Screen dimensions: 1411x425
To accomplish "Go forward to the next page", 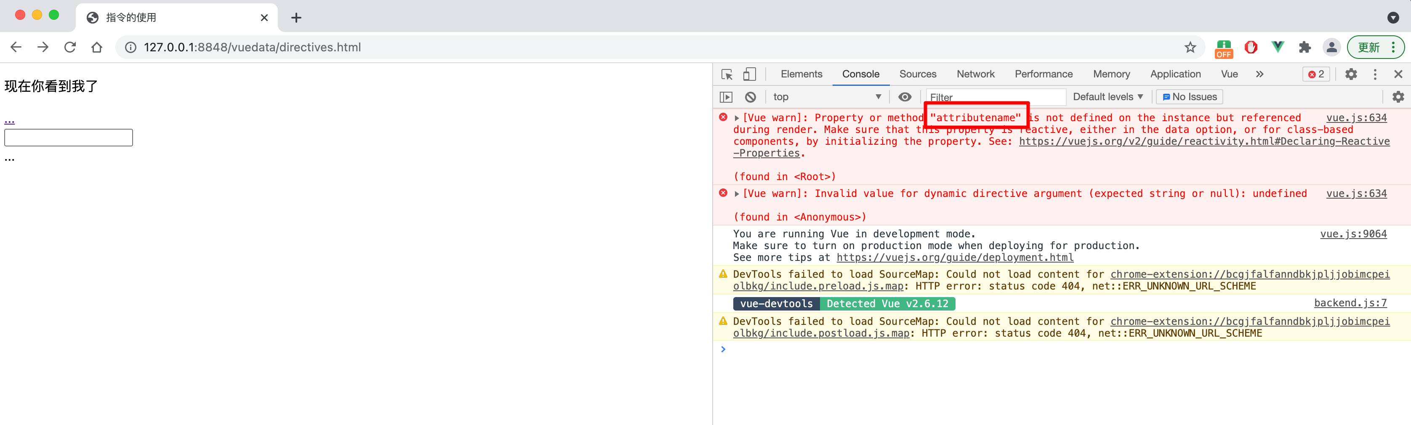I will coord(43,47).
